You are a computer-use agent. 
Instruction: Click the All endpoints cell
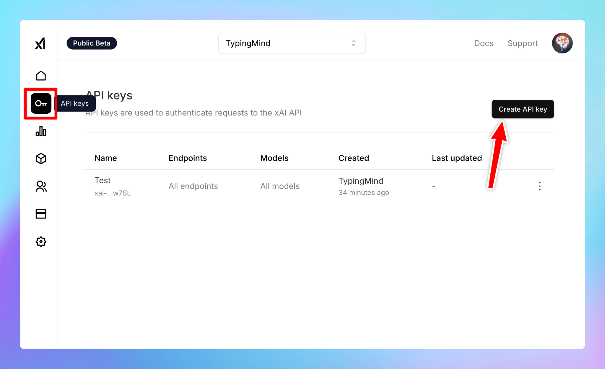click(193, 186)
